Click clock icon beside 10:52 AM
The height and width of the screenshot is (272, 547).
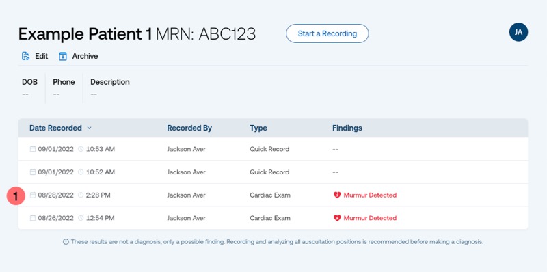point(81,172)
